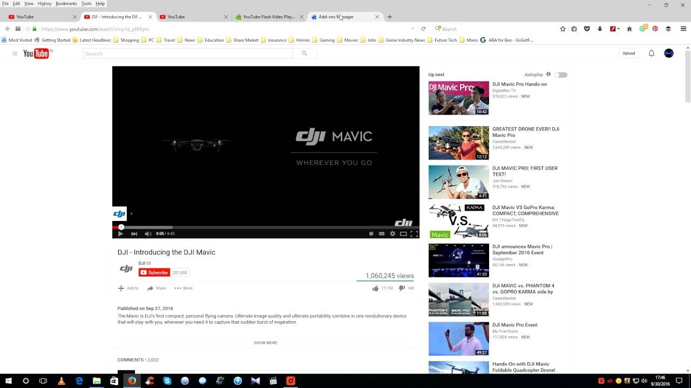Show Autoplay info tooltip icon
This screenshot has width=691, height=388.
click(548, 74)
